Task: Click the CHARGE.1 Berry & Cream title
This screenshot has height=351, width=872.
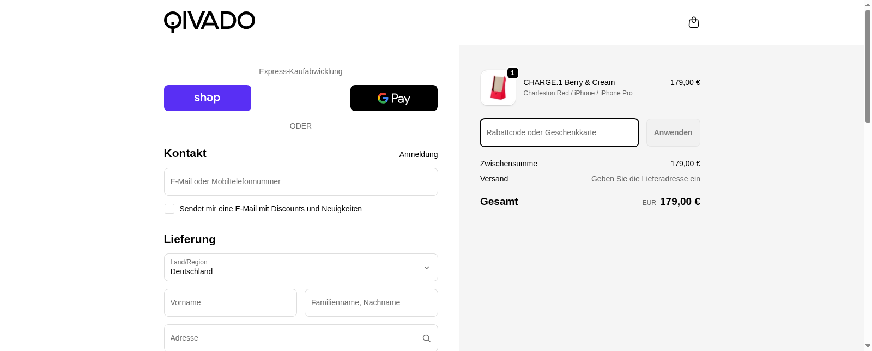Action: coord(569,82)
